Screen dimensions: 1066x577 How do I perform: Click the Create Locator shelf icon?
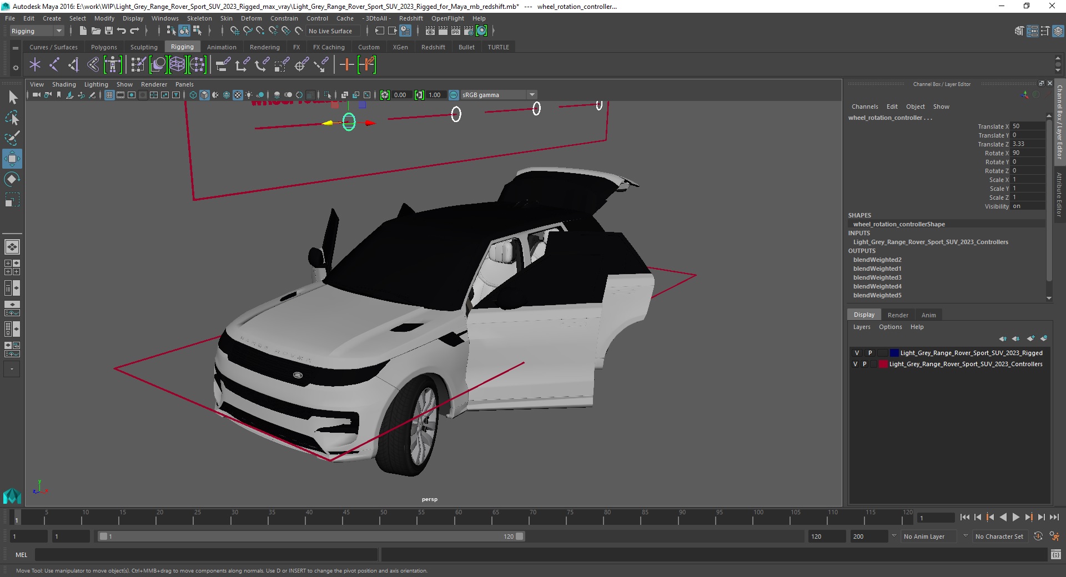coord(35,65)
